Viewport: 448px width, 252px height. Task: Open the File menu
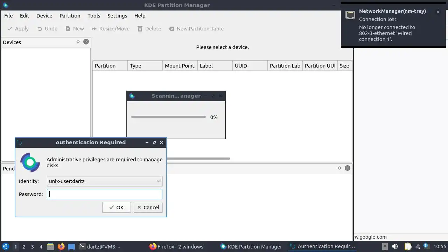click(8, 16)
